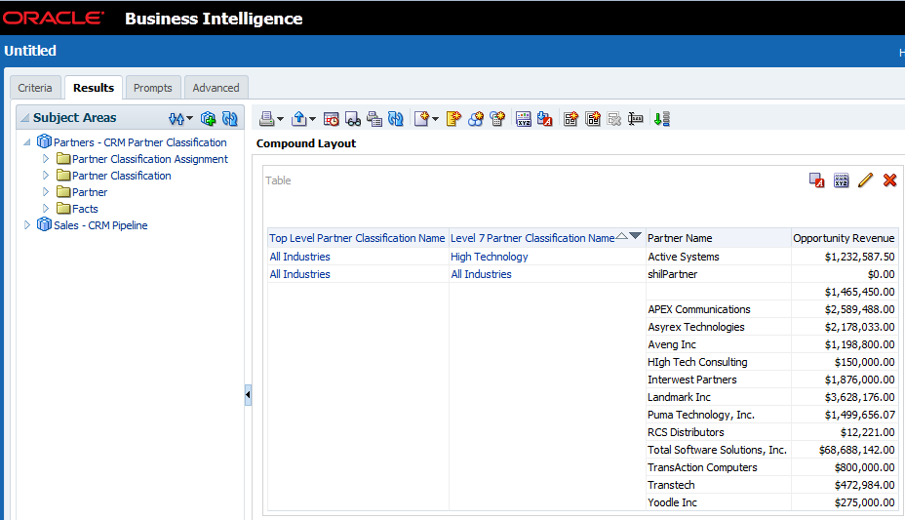
Task: Click the New View page icon
Action: point(422,119)
